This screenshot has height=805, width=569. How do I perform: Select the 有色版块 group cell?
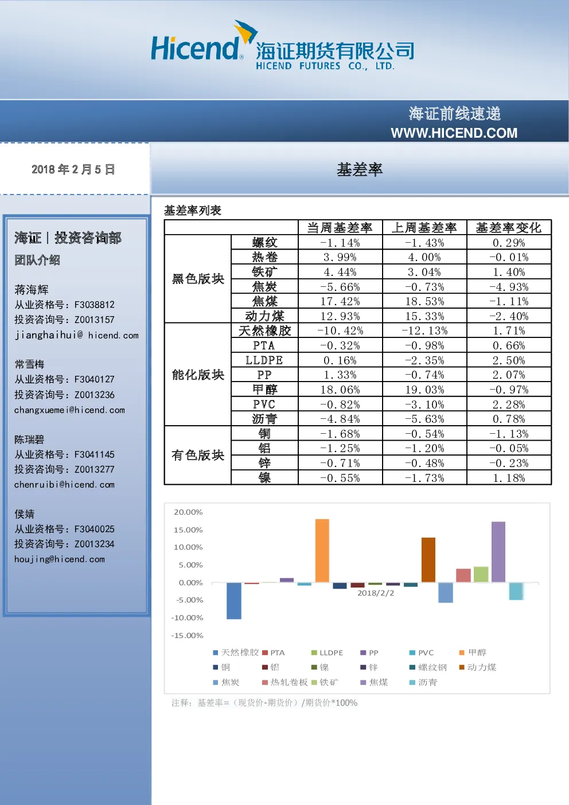click(x=198, y=455)
